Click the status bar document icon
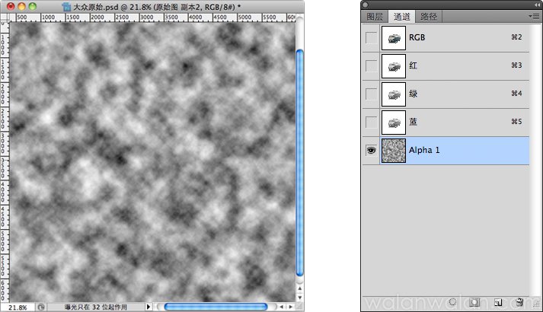 point(40,307)
